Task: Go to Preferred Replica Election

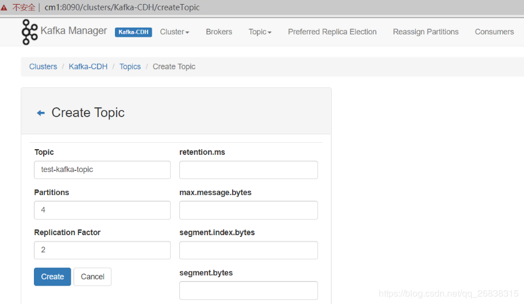Action: pos(332,32)
